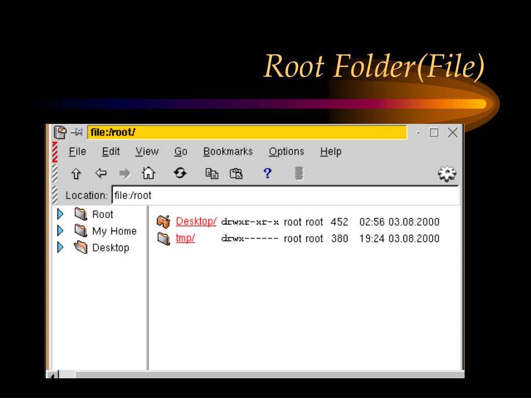This screenshot has height=398, width=531.
Task: Click the Location address field
Action: (285, 195)
